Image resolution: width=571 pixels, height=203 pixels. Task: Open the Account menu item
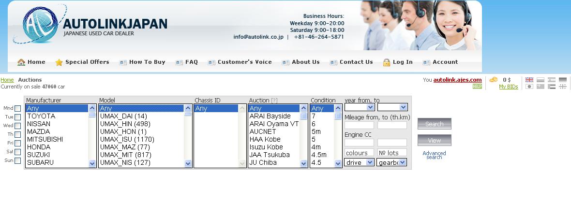point(445,62)
